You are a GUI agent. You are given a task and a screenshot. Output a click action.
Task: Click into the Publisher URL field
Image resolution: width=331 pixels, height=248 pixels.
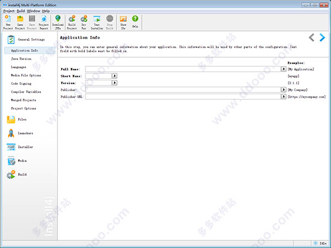pos(183,96)
